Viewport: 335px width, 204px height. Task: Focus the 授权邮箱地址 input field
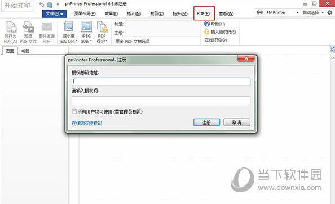[161, 81]
